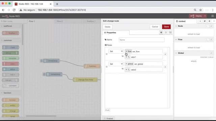Select the debug node in palette
Screen dimensions: 216x121
10,53
